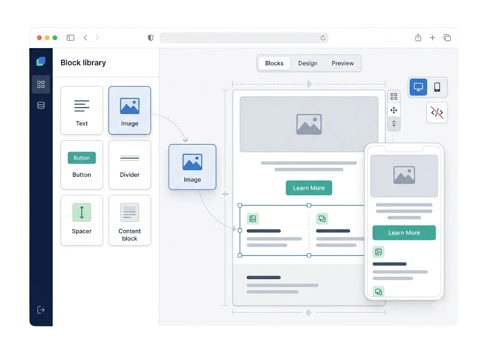Screen dimensions: 488x353
Task: Click the green chat icon in mobile preview
Action: coord(378,292)
